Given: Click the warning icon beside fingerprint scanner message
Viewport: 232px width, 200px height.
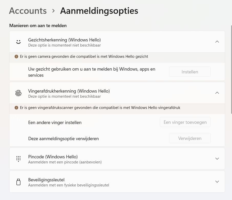Looking at the screenshot, I should 16,108.
